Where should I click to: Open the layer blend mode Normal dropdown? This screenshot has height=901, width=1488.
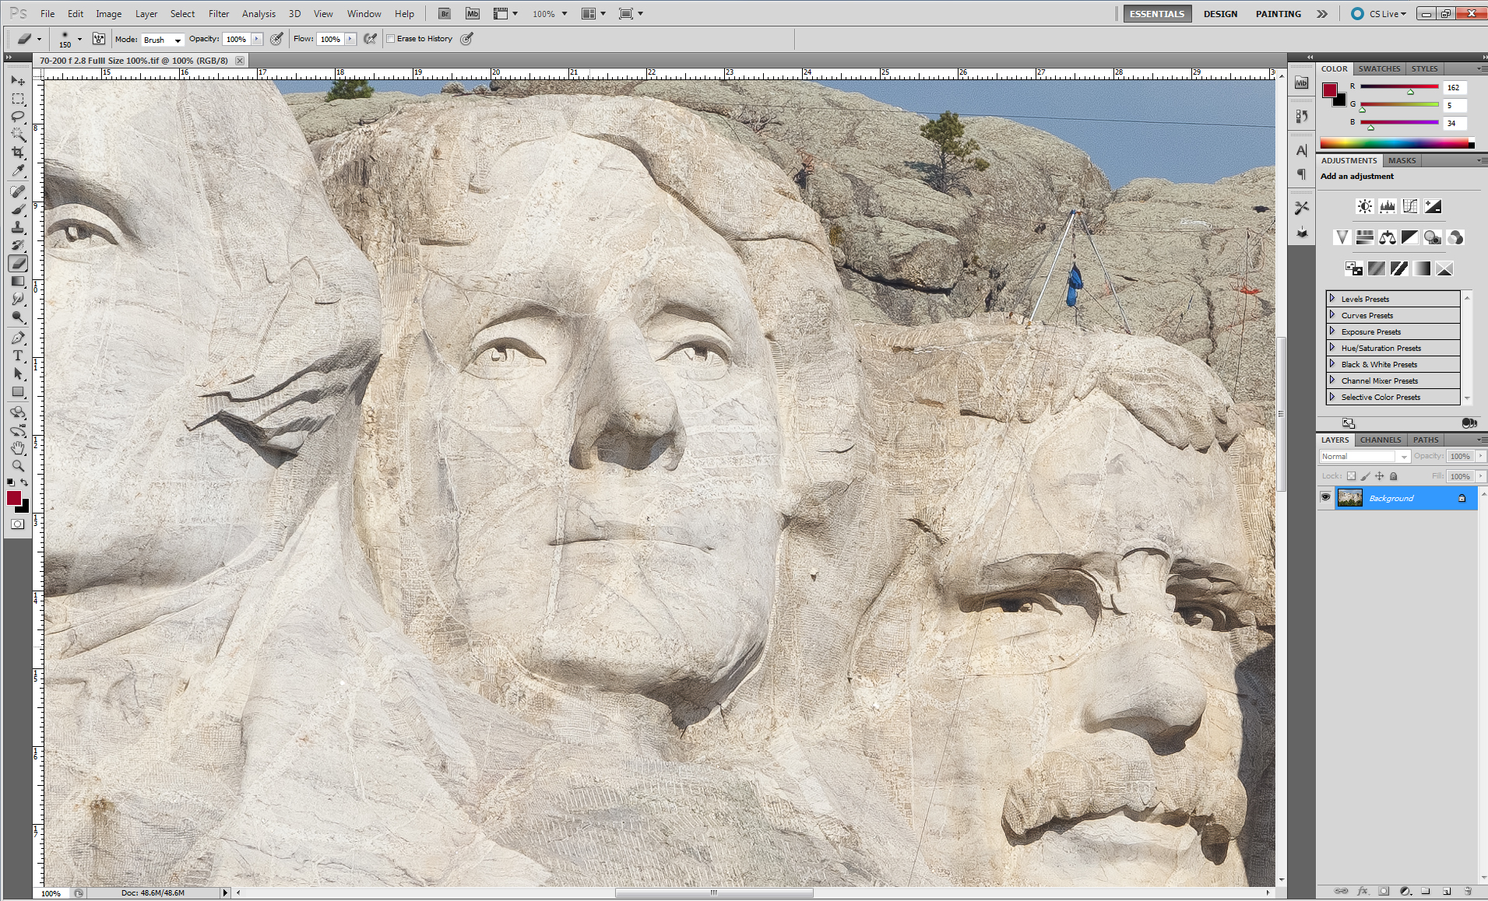pyautogui.click(x=1364, y=457)
